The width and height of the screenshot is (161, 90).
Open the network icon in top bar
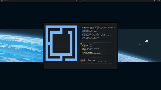159,1
